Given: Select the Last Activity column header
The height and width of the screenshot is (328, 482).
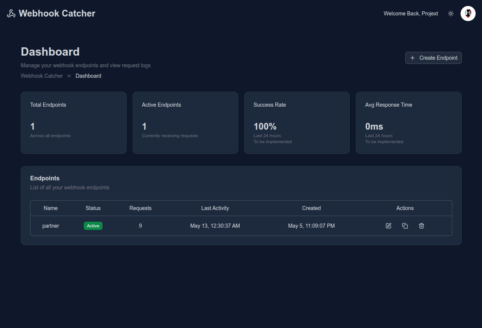Looking at the screenshot, I should (215, 208).
